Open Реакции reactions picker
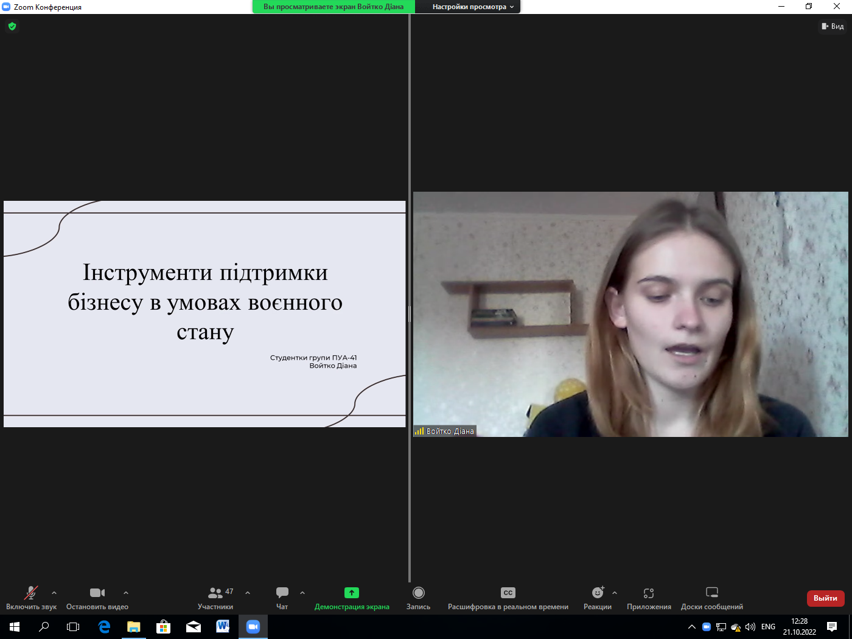This screenshot has height=639, width=852. click(598, 598)
